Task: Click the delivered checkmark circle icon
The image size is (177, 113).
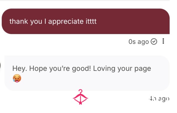Action: pos(154,41)
